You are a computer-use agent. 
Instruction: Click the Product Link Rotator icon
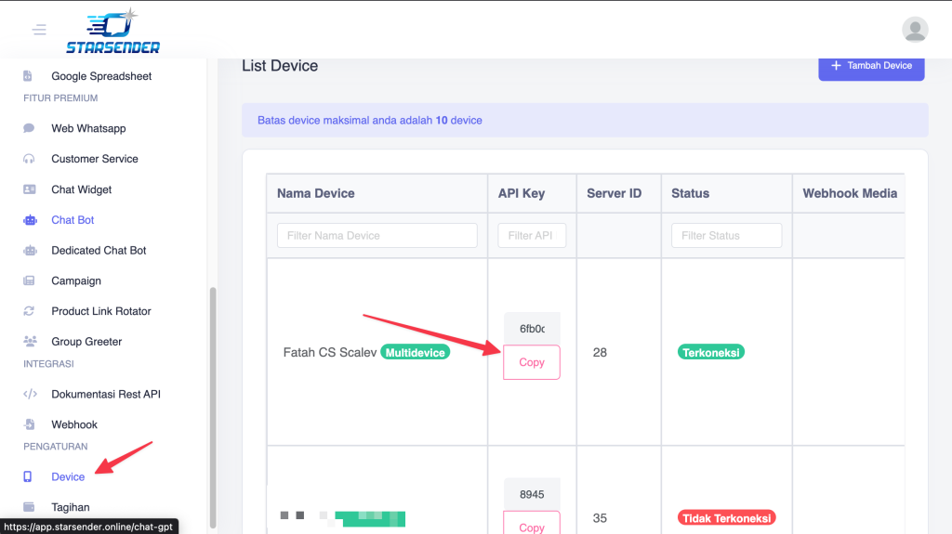(29, 311)
